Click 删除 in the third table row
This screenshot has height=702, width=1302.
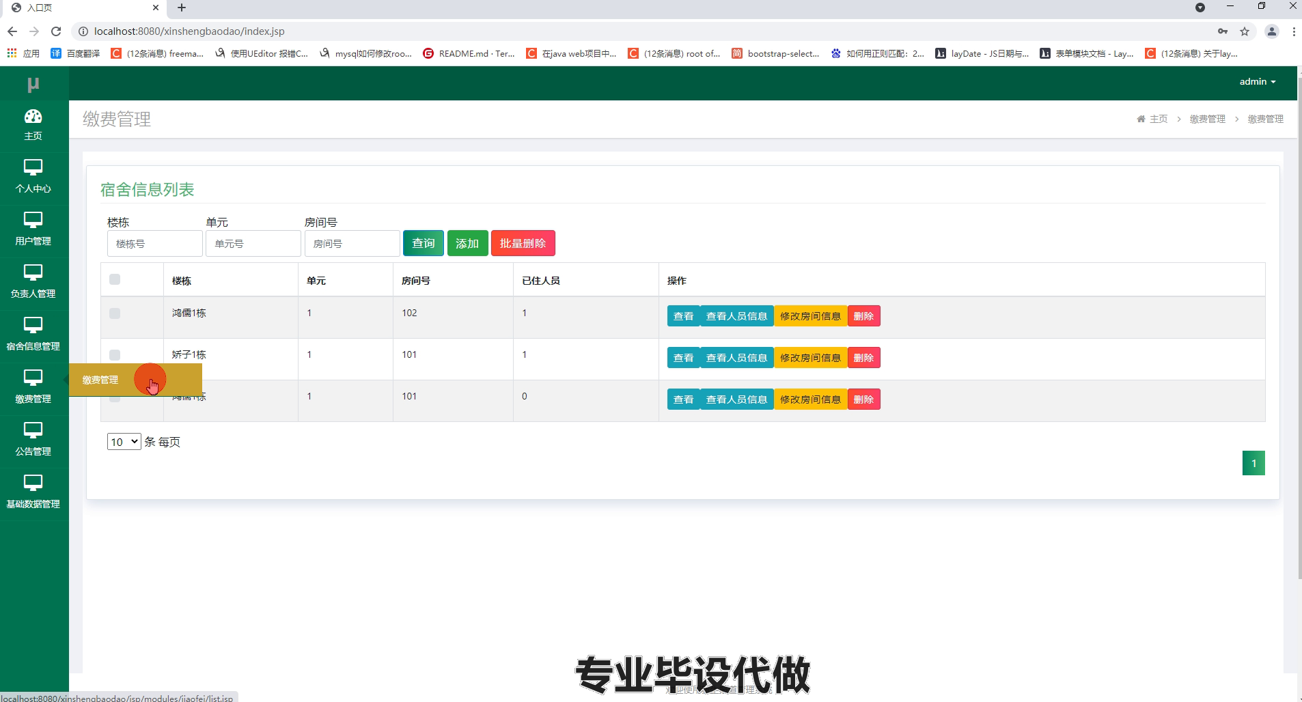pos(864,399)
